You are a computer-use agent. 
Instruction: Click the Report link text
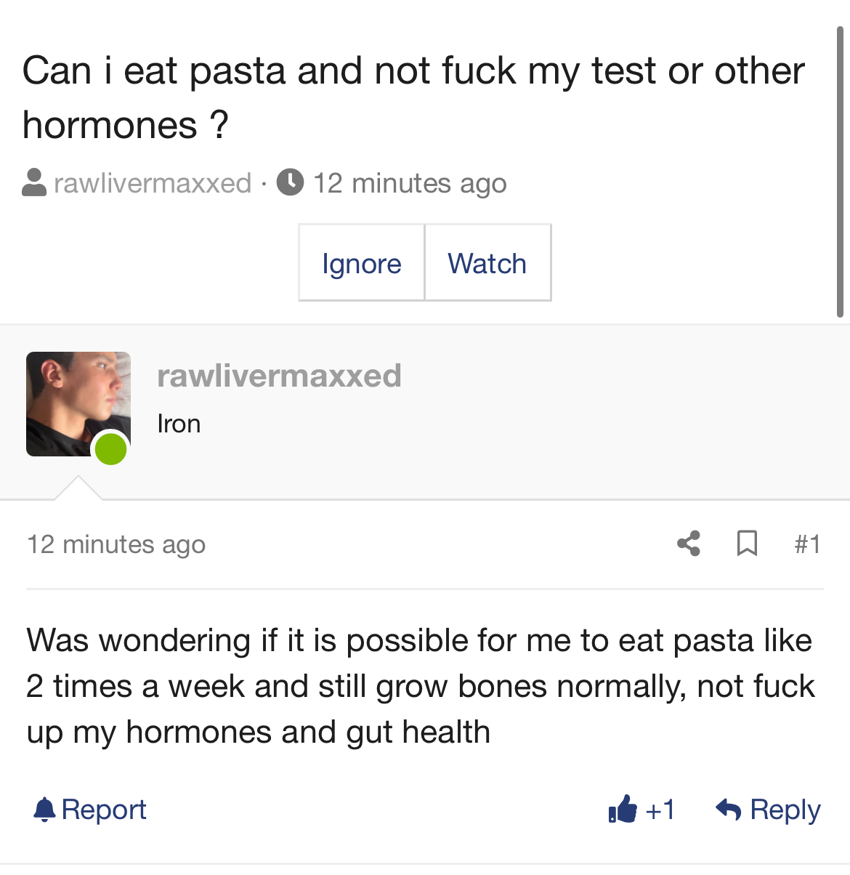[x=104, y=810]
